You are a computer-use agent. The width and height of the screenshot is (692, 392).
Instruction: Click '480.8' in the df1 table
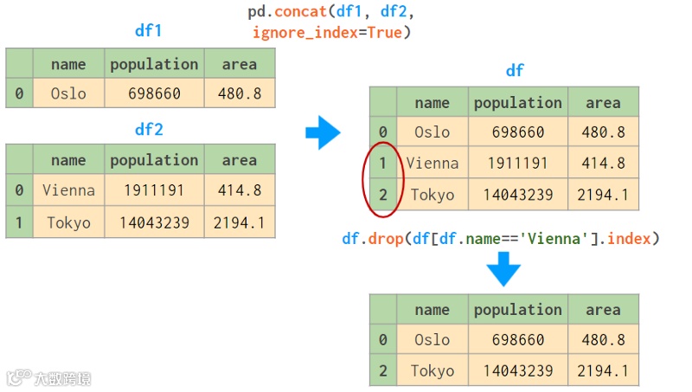(240, 93)
